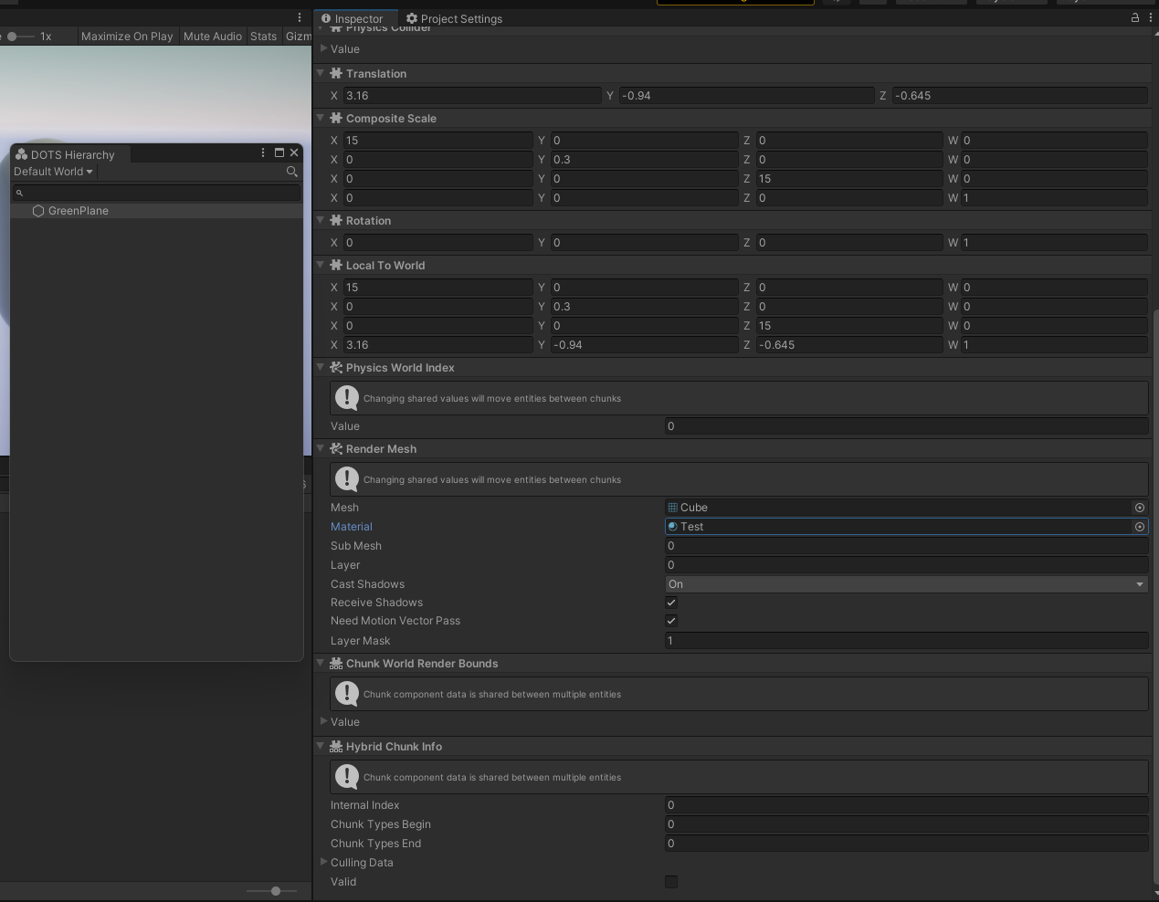
Task: Expand the Culling Data section
Action: [x=324, y=862]
